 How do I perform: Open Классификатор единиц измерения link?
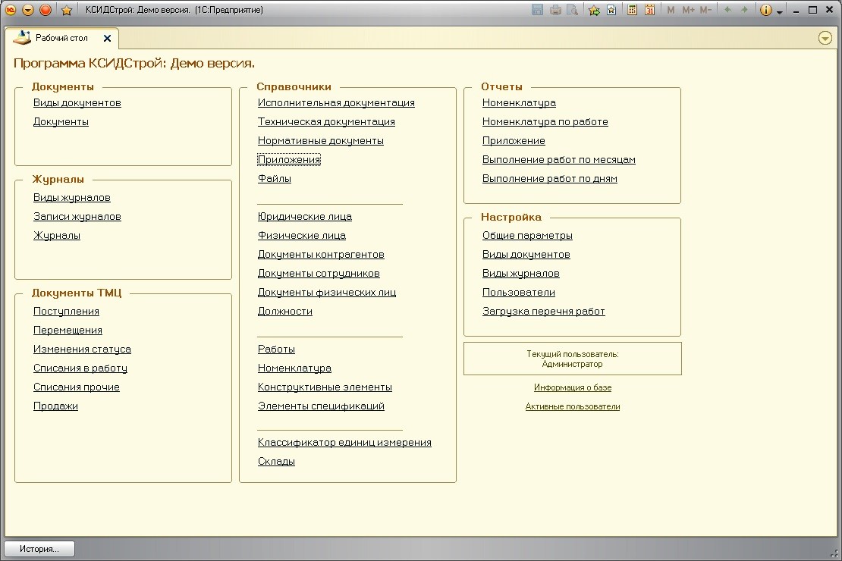click(x=344, y=443)
